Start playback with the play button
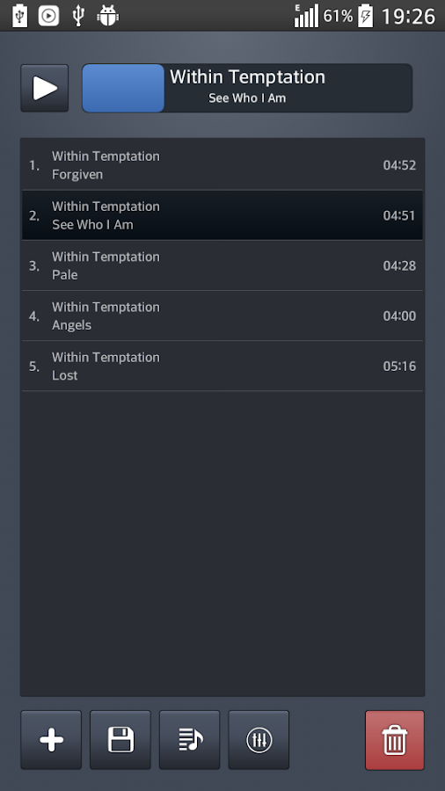The width and height of the screenshot is (445, 791). (x=44, y=88)
